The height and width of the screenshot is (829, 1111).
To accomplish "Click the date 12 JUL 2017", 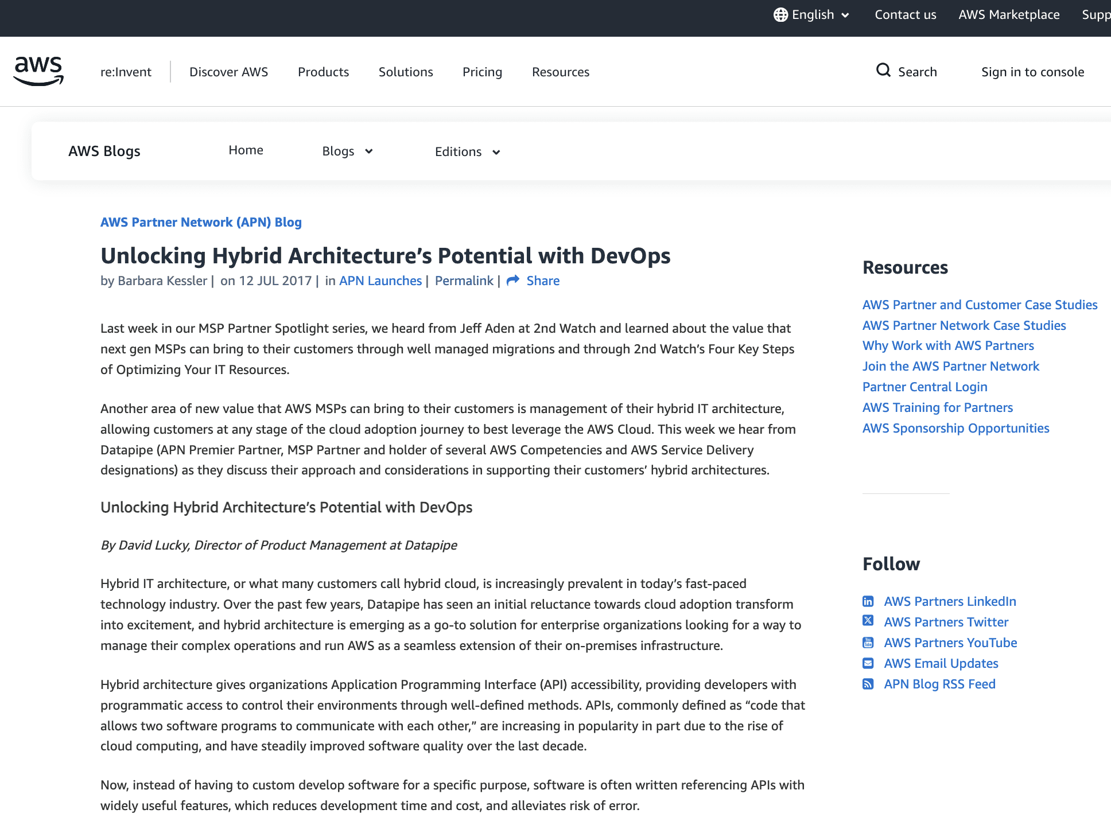I will click(x=275, y=281).
